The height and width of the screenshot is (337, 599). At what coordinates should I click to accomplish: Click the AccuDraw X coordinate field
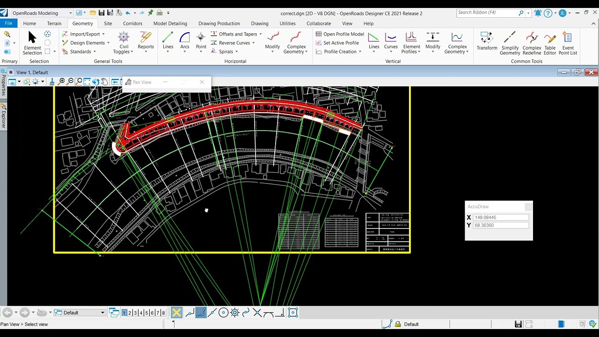click(500, 218)
